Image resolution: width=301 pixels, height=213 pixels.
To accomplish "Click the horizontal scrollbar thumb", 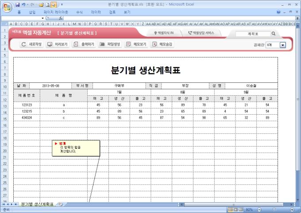I will click(x=234, y=204).
